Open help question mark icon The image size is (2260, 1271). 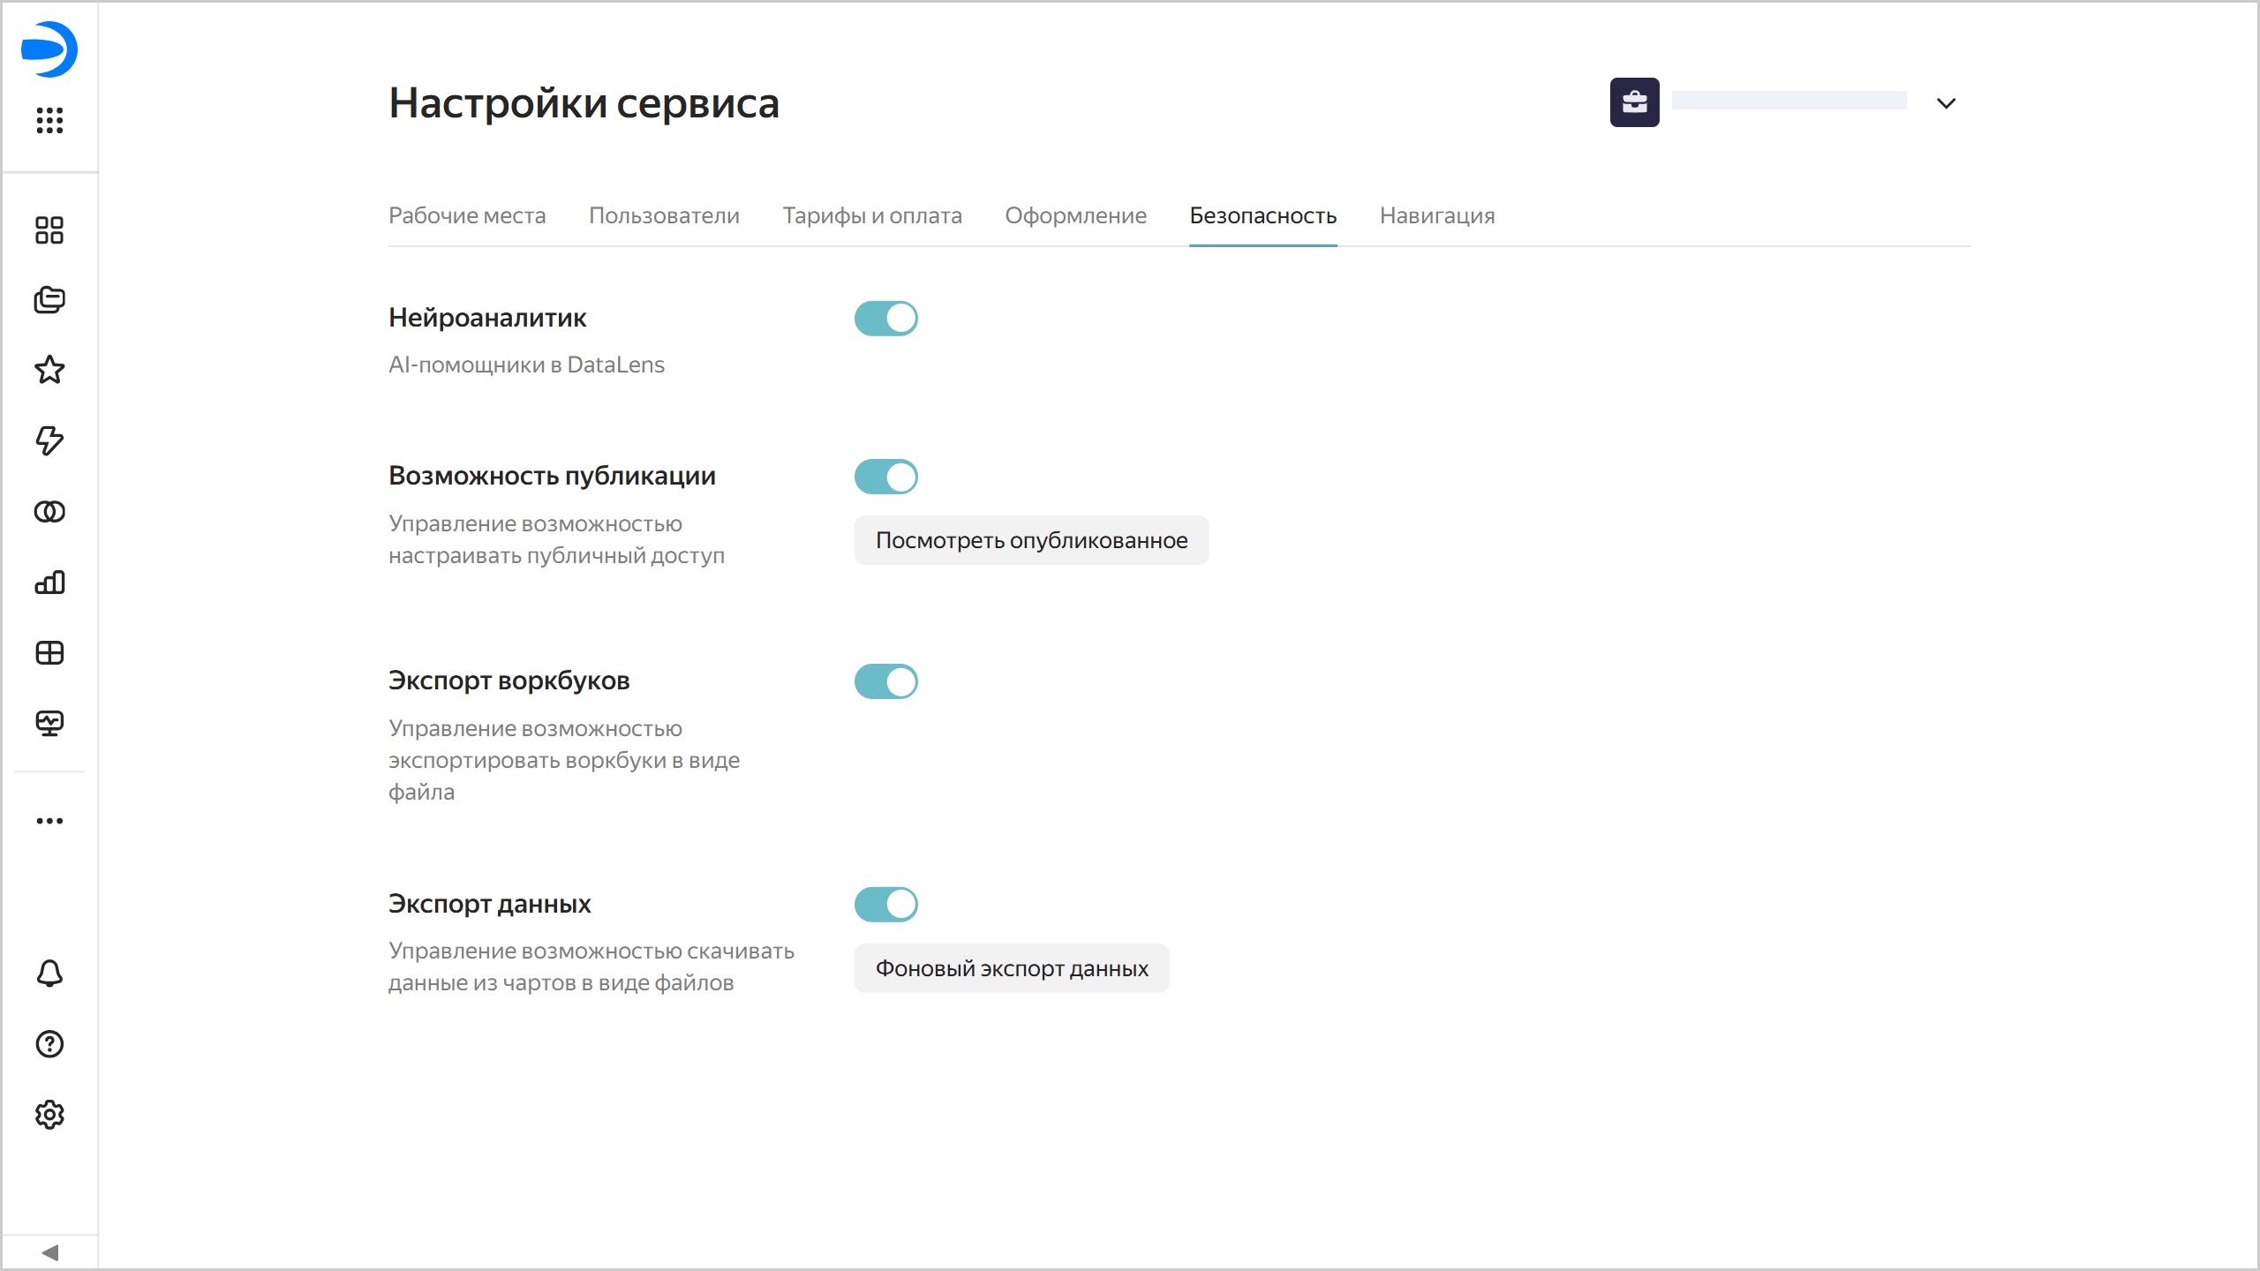(x=49, y=1044)
